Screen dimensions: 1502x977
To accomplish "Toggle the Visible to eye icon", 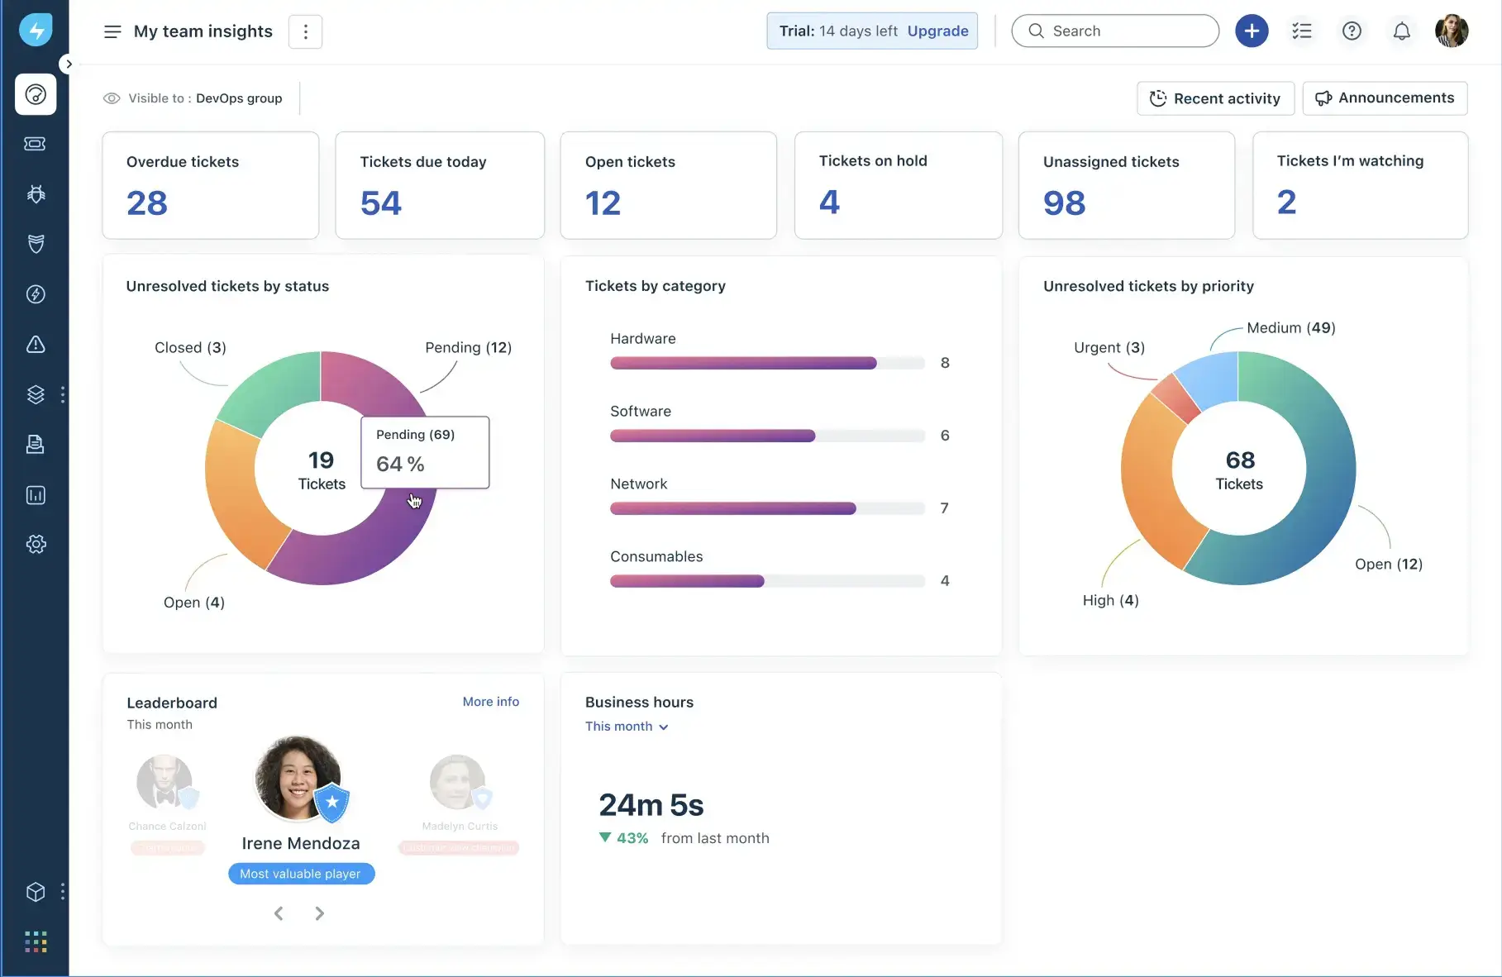I will (112, 98).
